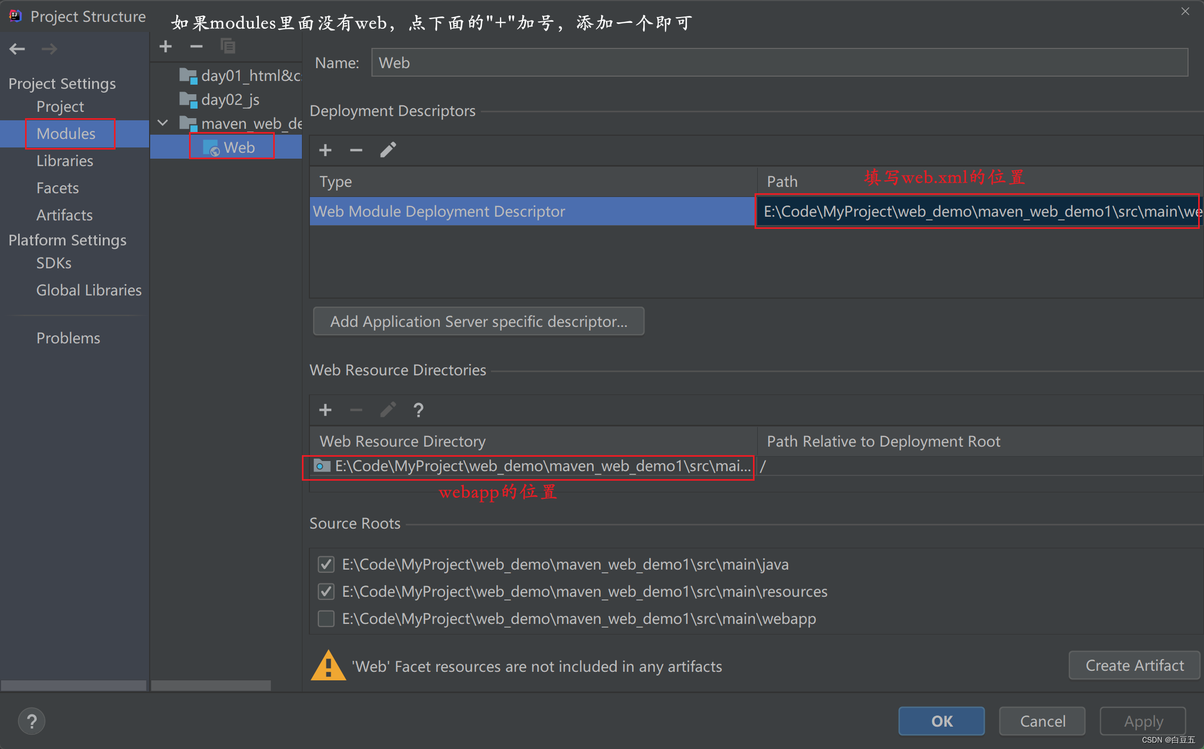Viewport: 1204px width, 749px height.
Task: Open the Facets settings page
Action: click(58, 188)
